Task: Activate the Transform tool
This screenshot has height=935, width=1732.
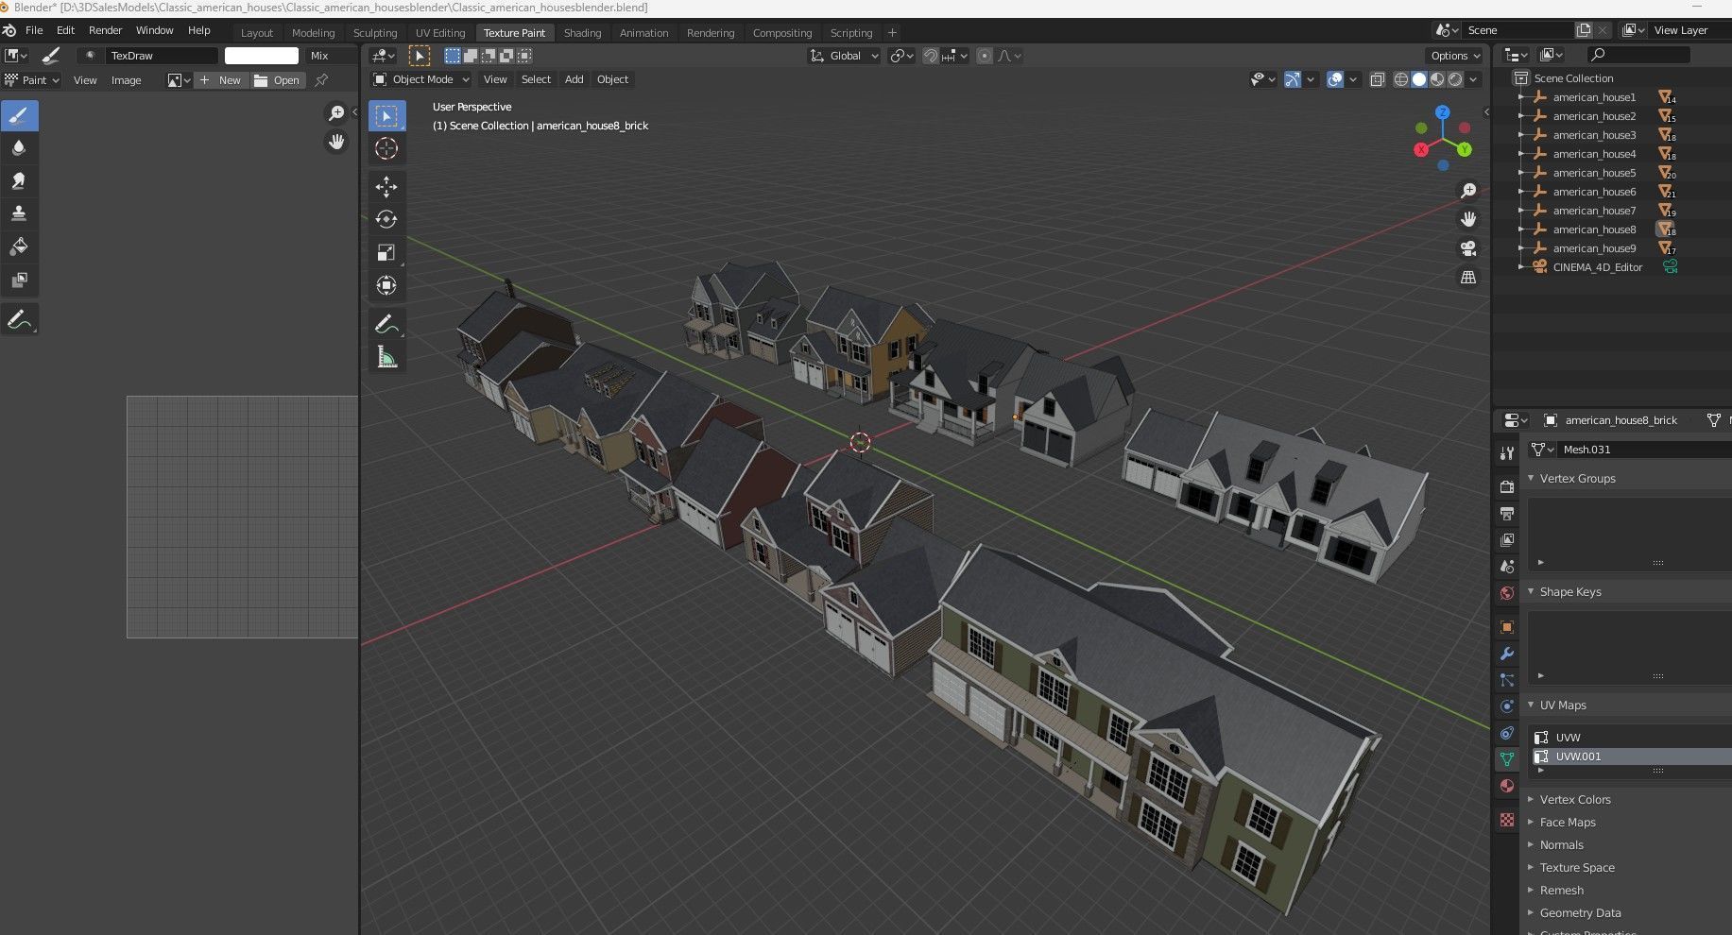Action: tap(386, 286)
